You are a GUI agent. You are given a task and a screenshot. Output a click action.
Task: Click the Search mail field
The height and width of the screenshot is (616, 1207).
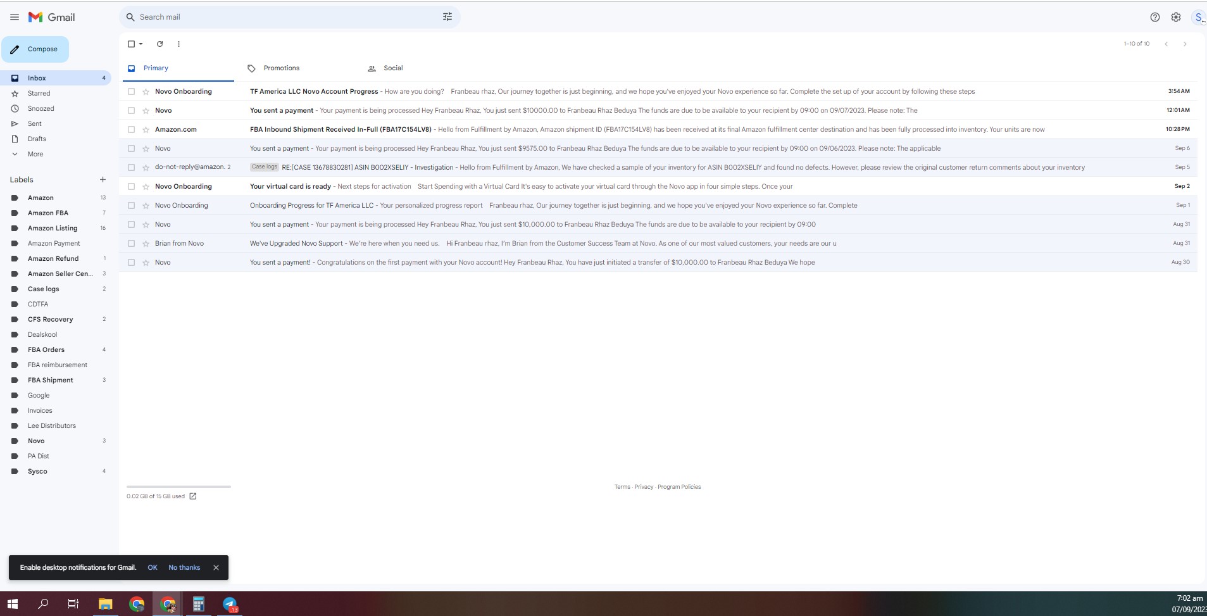[289, 17]
